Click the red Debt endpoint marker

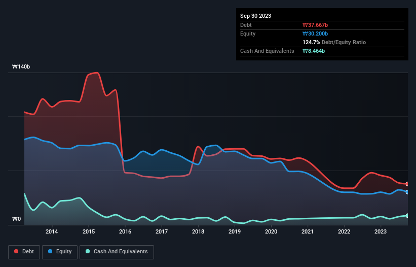pos(407,184)
